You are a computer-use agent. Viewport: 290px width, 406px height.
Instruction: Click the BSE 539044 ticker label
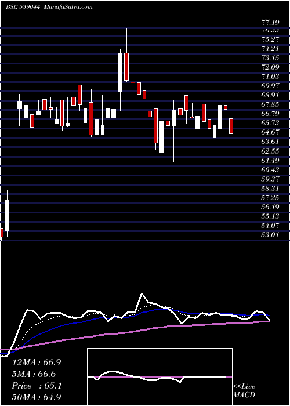coord(23,7)
